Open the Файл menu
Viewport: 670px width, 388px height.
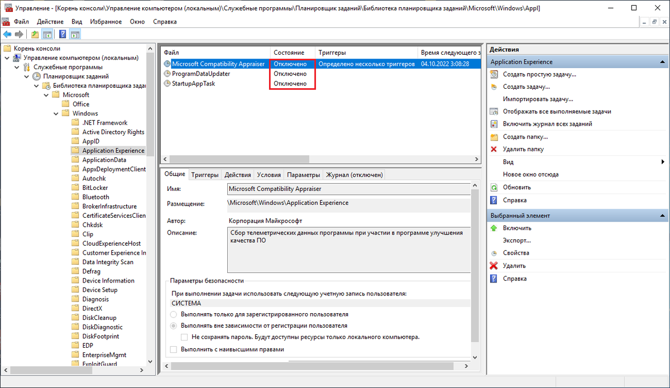pos(22,22)
